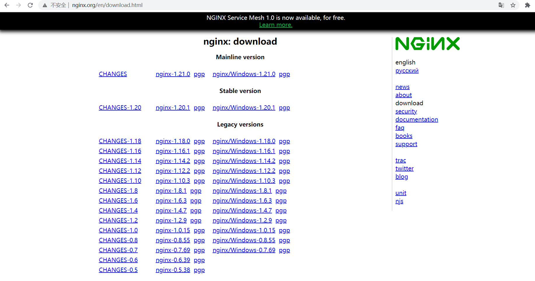Open CHANGES-1.4 link
The image size is (535, 281).
118,210
